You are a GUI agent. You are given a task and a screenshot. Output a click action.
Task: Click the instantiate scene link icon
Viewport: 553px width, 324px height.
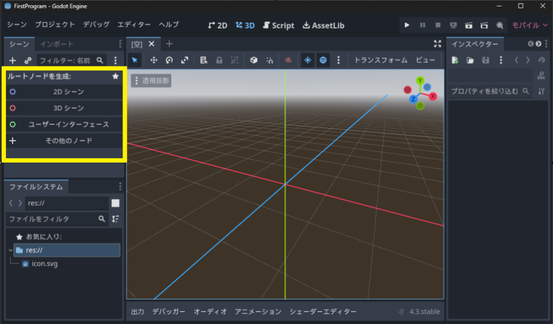tap(28, 60)
